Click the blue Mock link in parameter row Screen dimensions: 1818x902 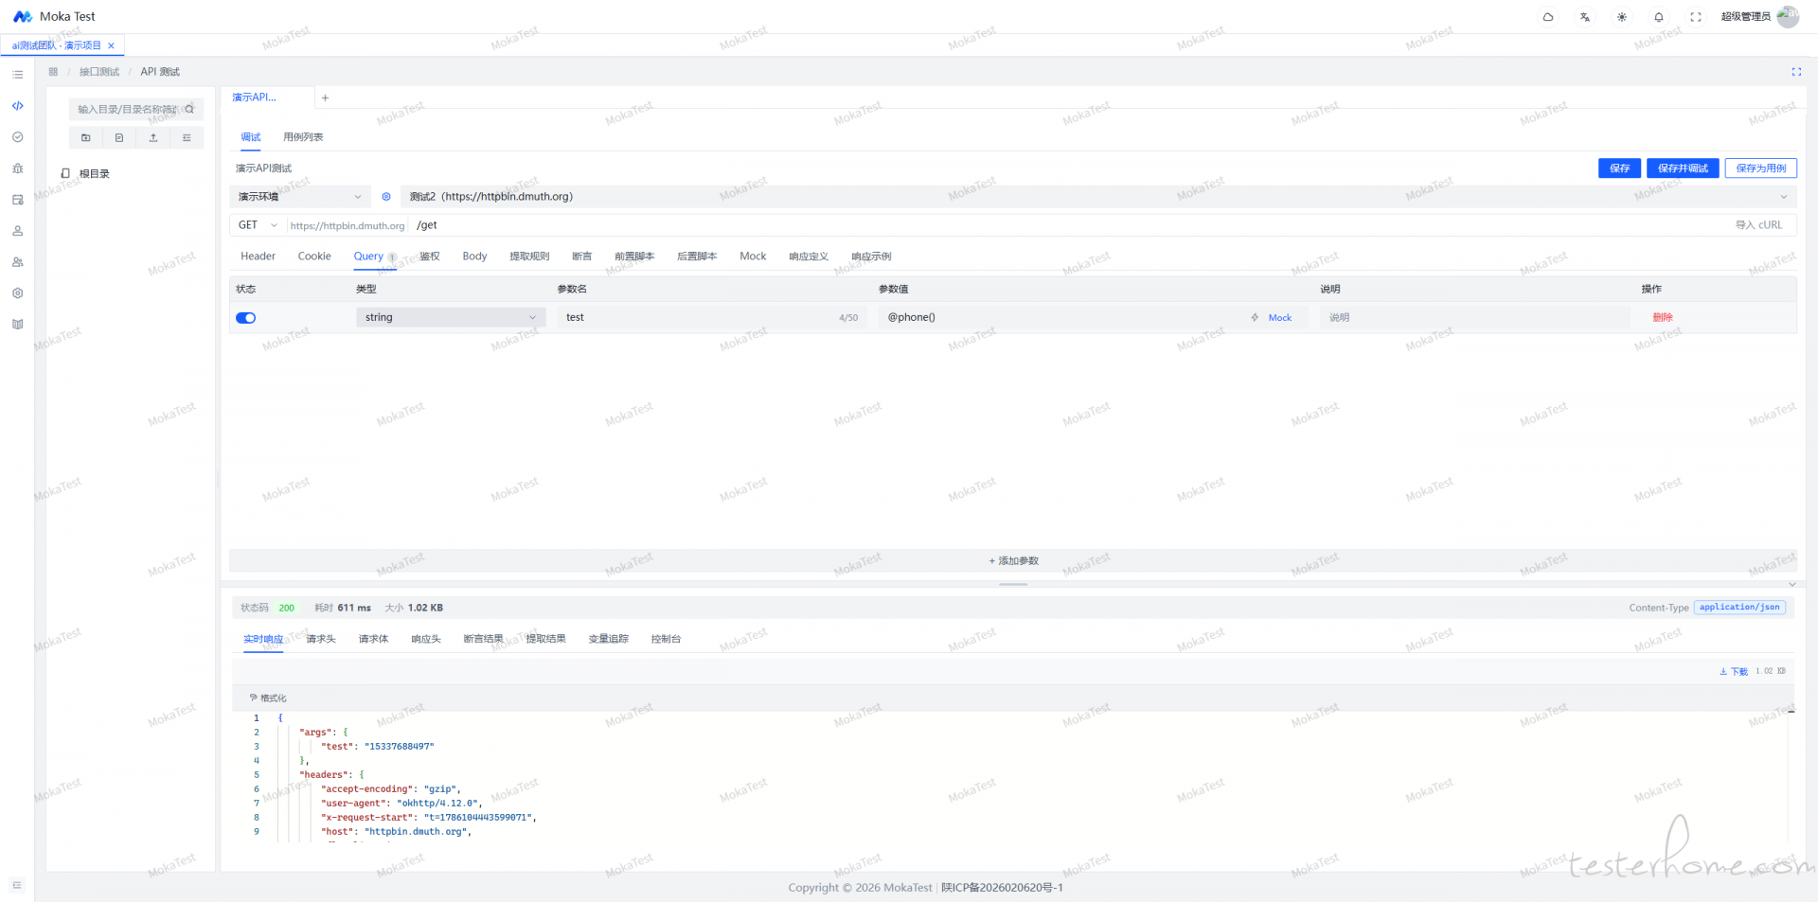pos(1280,318)
